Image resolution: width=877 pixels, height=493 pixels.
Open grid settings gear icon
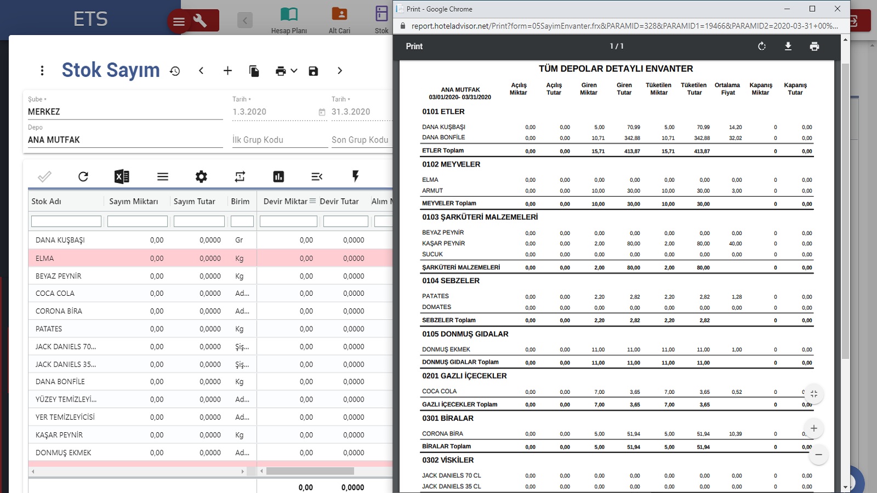coord(201,176)
